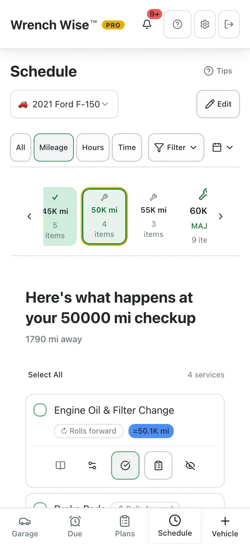250x544 pixels.
Task: Switch to the Hours tab
Action: 93,147
